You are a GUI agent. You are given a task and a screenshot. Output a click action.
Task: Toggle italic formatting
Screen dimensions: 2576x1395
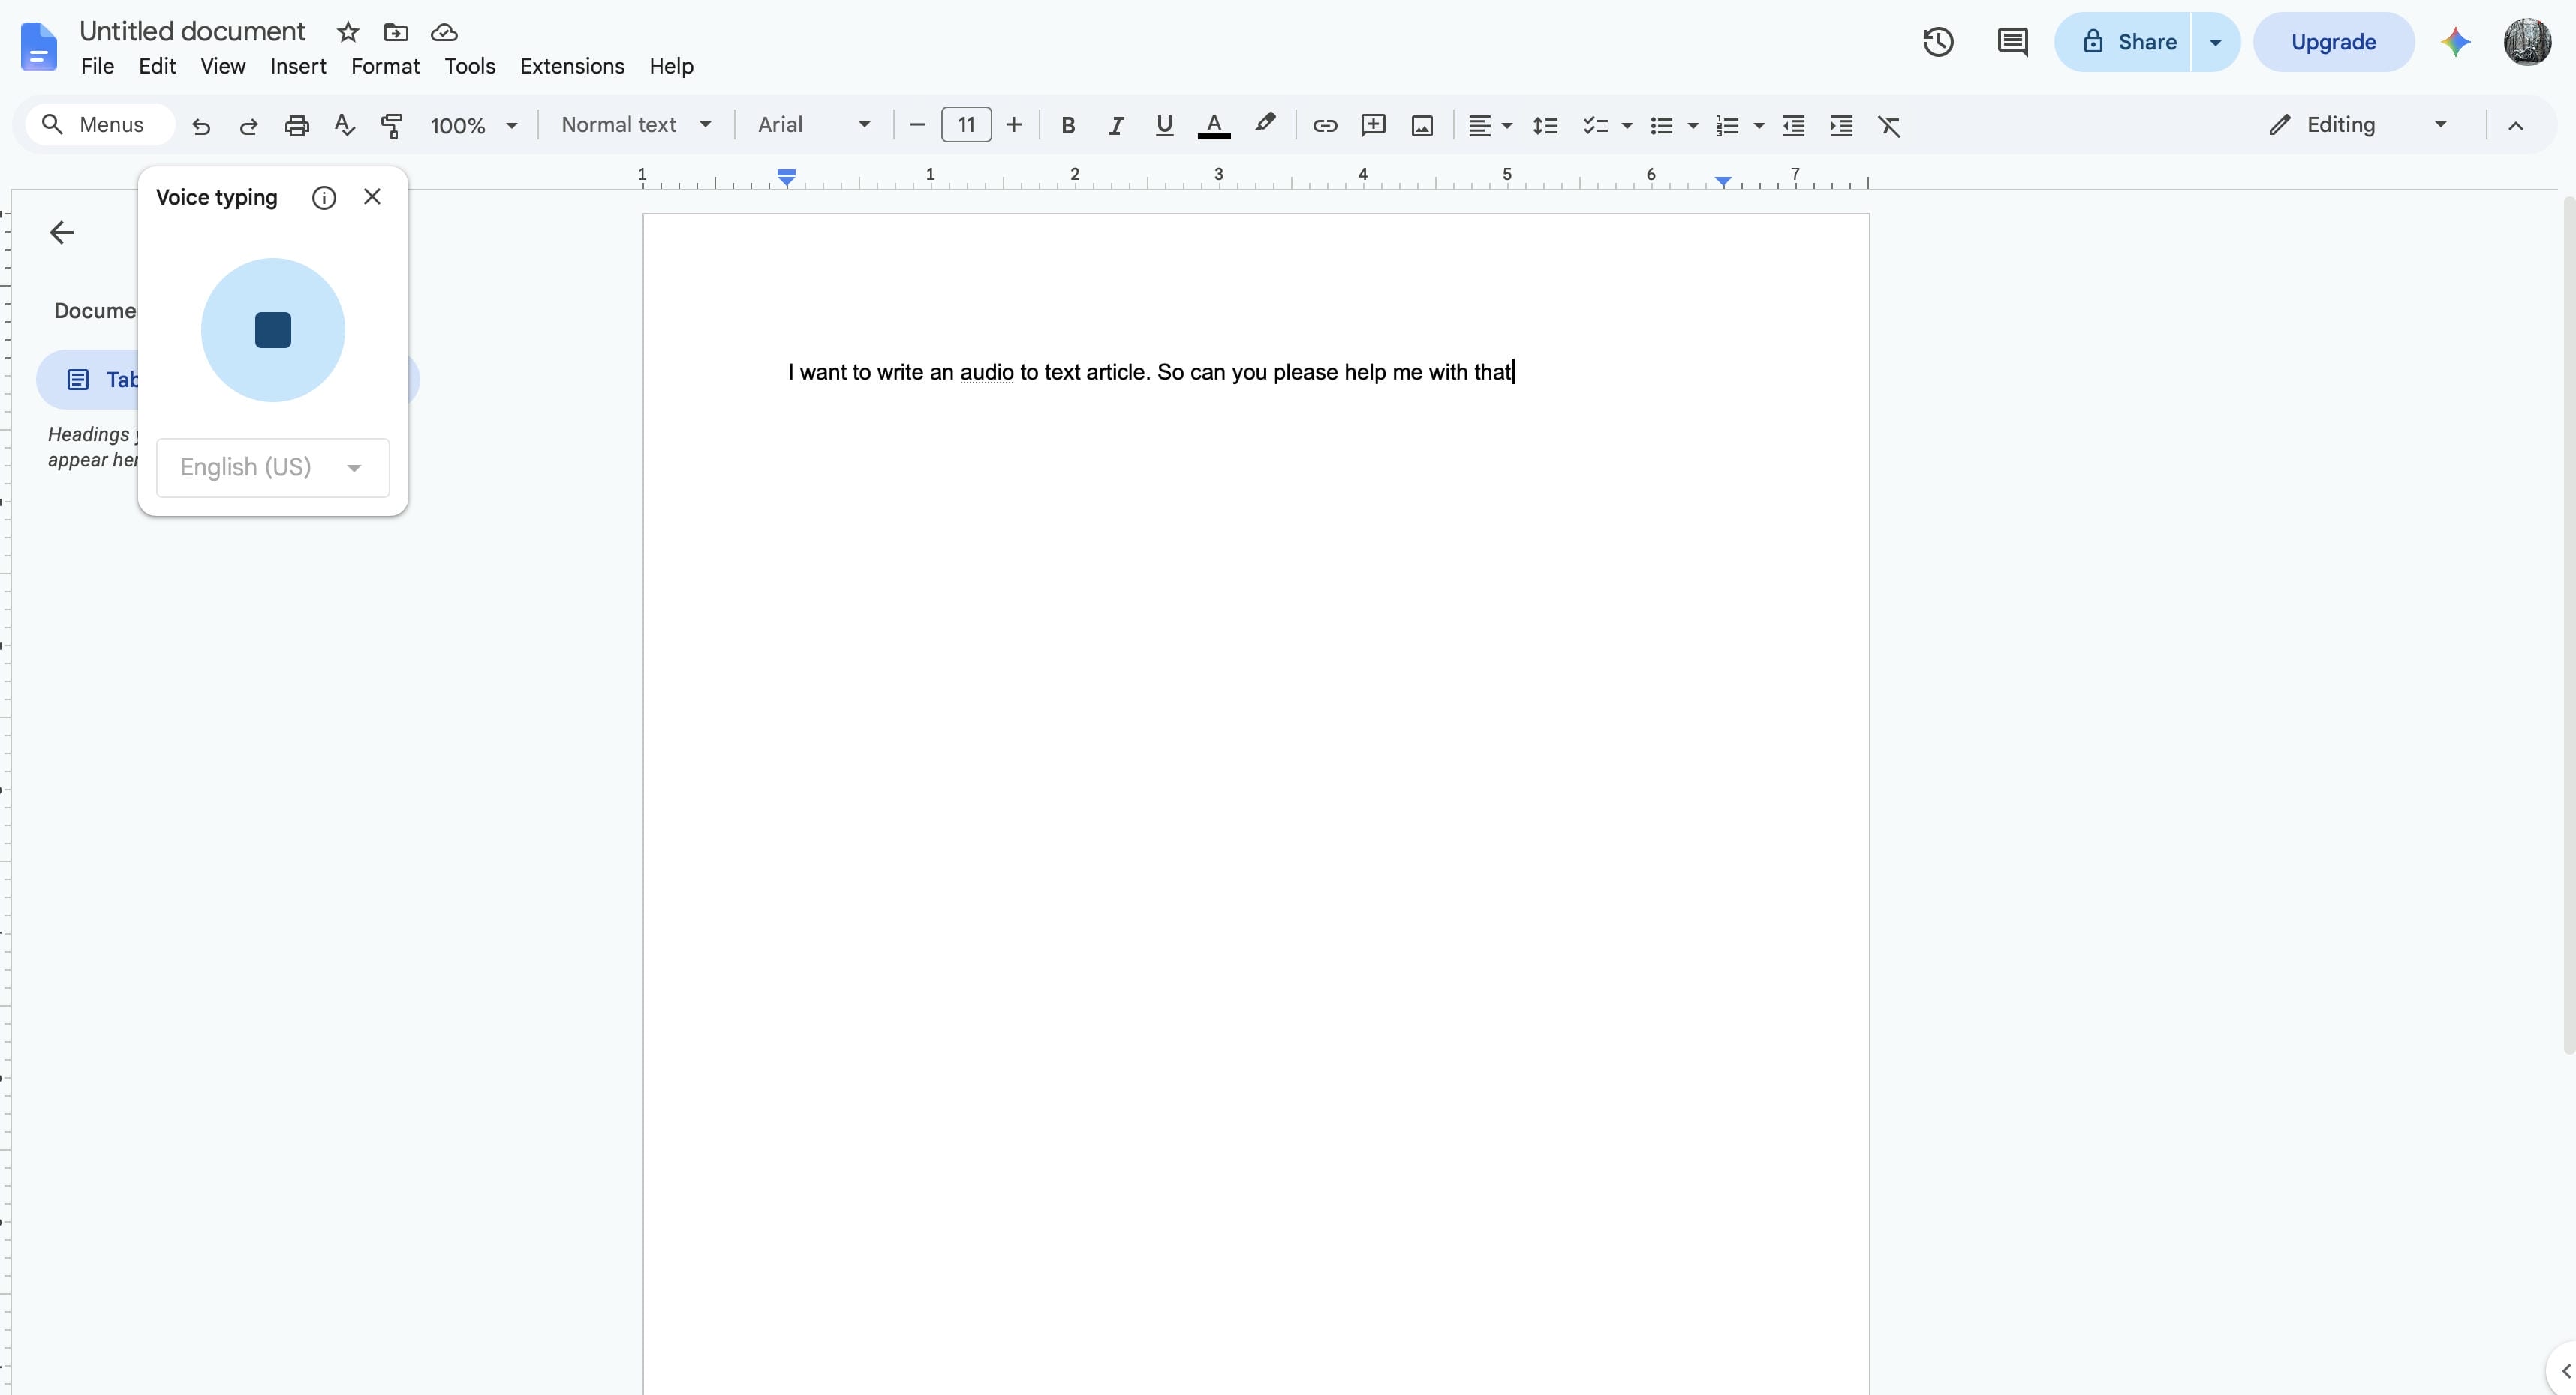[x=1116, y=126]
